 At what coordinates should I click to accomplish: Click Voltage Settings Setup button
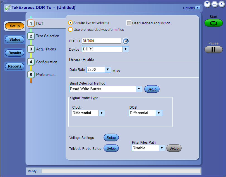tap(111, 138)
